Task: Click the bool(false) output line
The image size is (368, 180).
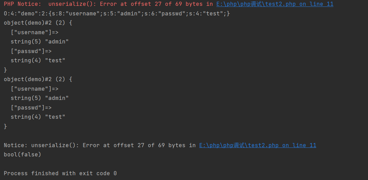Action: [x=23, y=154]
